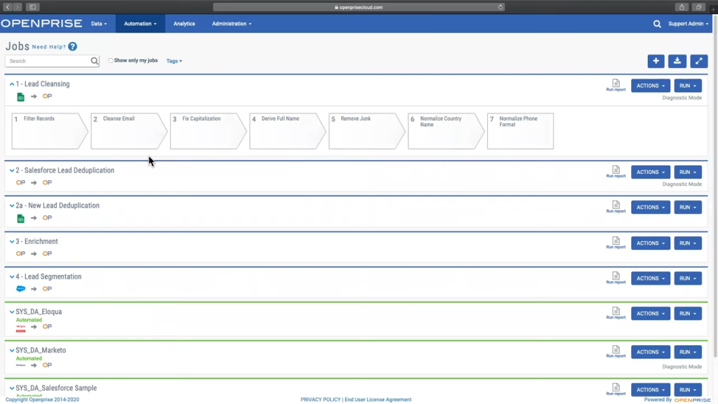Viewport: 718px width, 404px height.
Task: Click the download icon button
Action: [x=677, y=61]
